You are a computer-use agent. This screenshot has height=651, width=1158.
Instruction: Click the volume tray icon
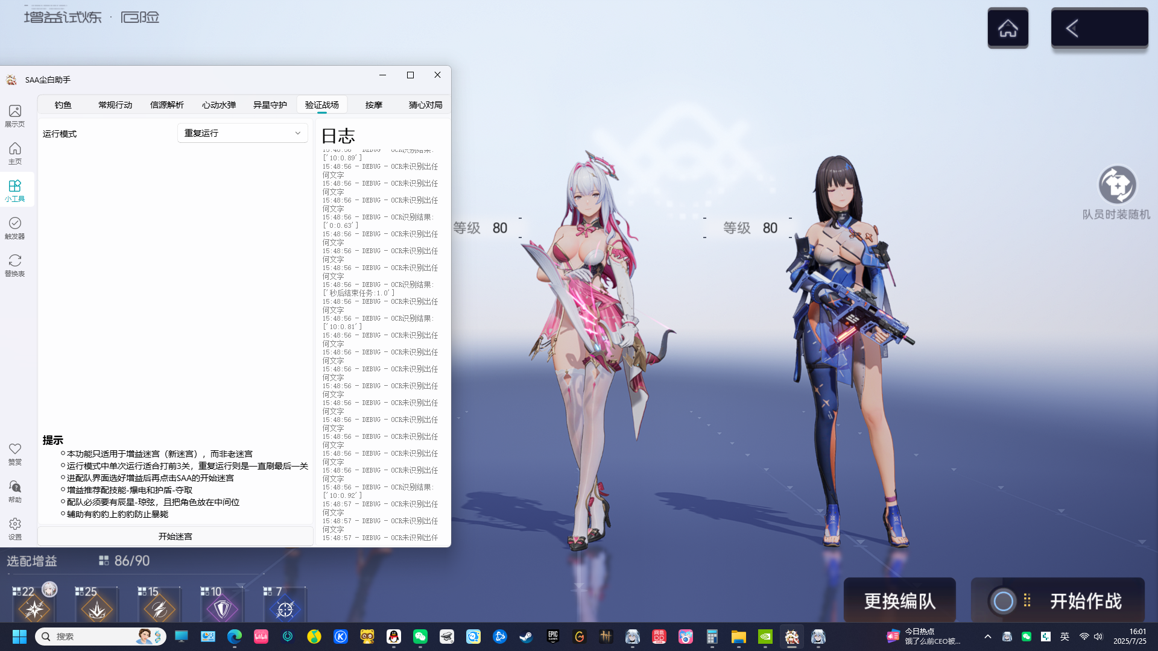pyautogui.click(x=1098, y=637)
